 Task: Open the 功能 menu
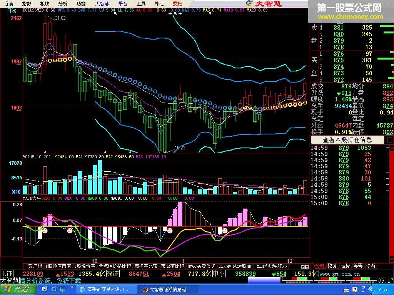81,3
